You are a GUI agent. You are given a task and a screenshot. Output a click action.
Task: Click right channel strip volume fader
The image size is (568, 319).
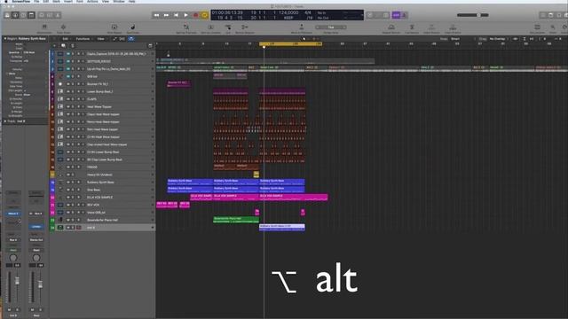coord(40,284)
